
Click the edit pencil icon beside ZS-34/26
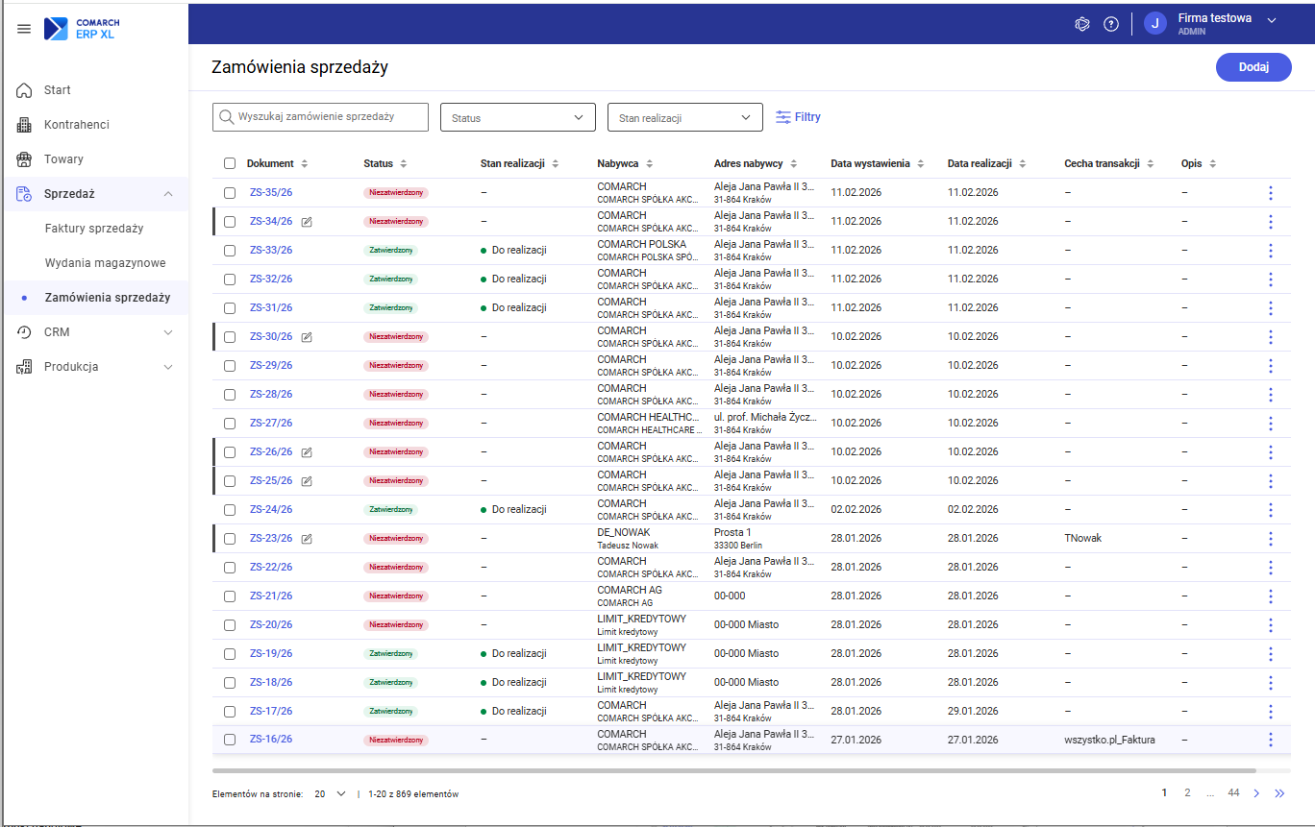pyautogui.click(x=307, y=222)
